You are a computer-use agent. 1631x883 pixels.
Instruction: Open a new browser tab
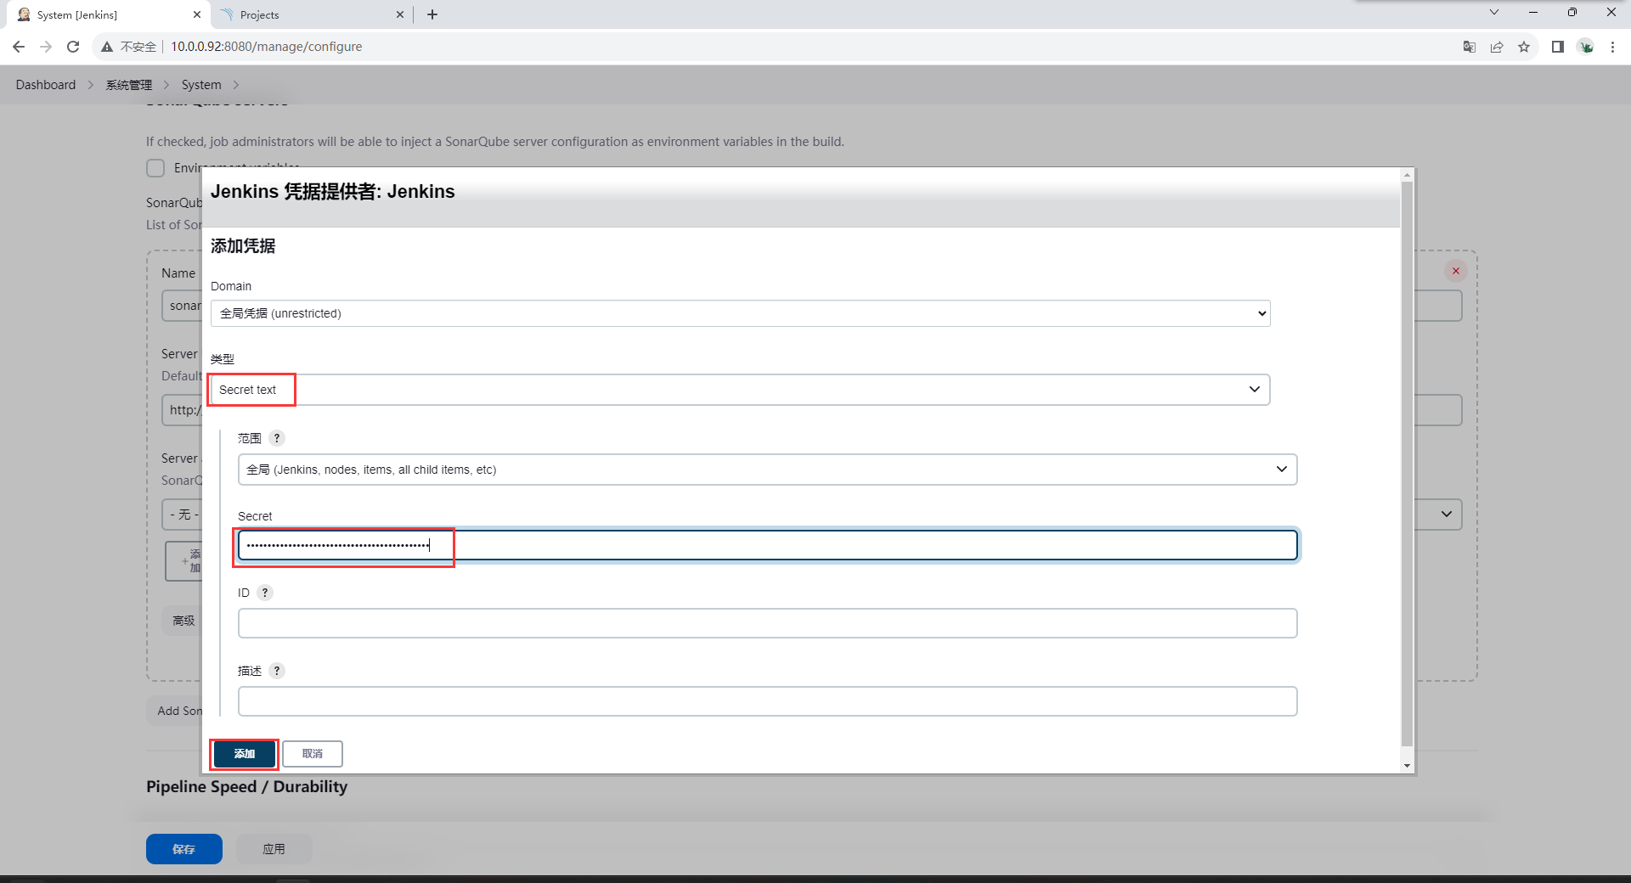tap(432, 14)
